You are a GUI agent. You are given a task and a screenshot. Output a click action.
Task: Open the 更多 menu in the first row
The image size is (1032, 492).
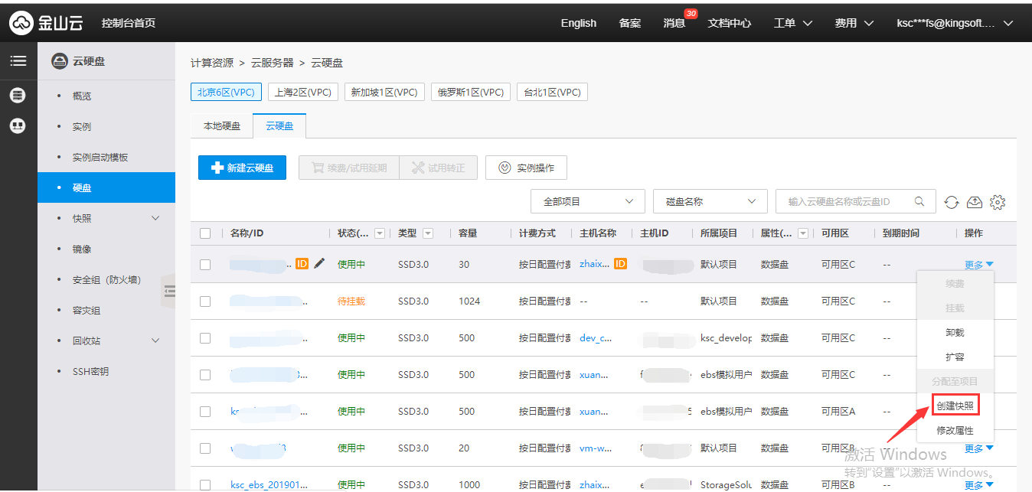[x=979, y=265]
